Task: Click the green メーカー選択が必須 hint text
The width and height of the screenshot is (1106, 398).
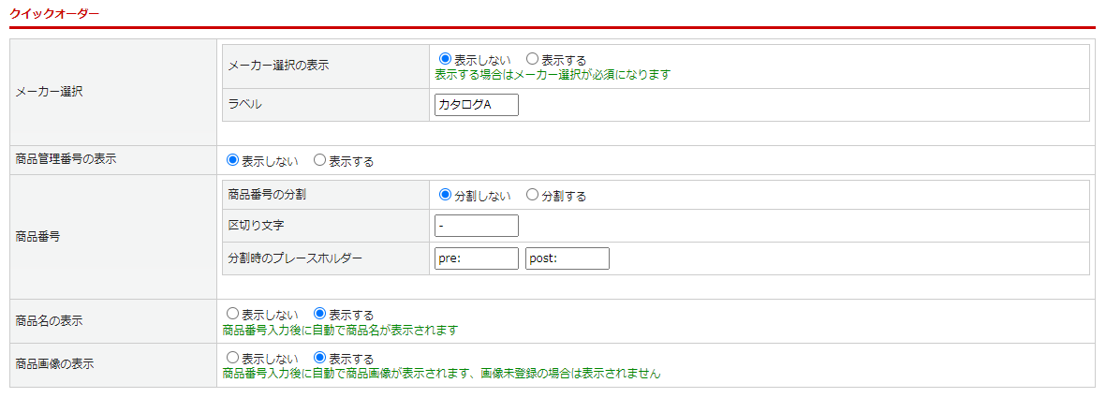Action: (x=553, y=74)
